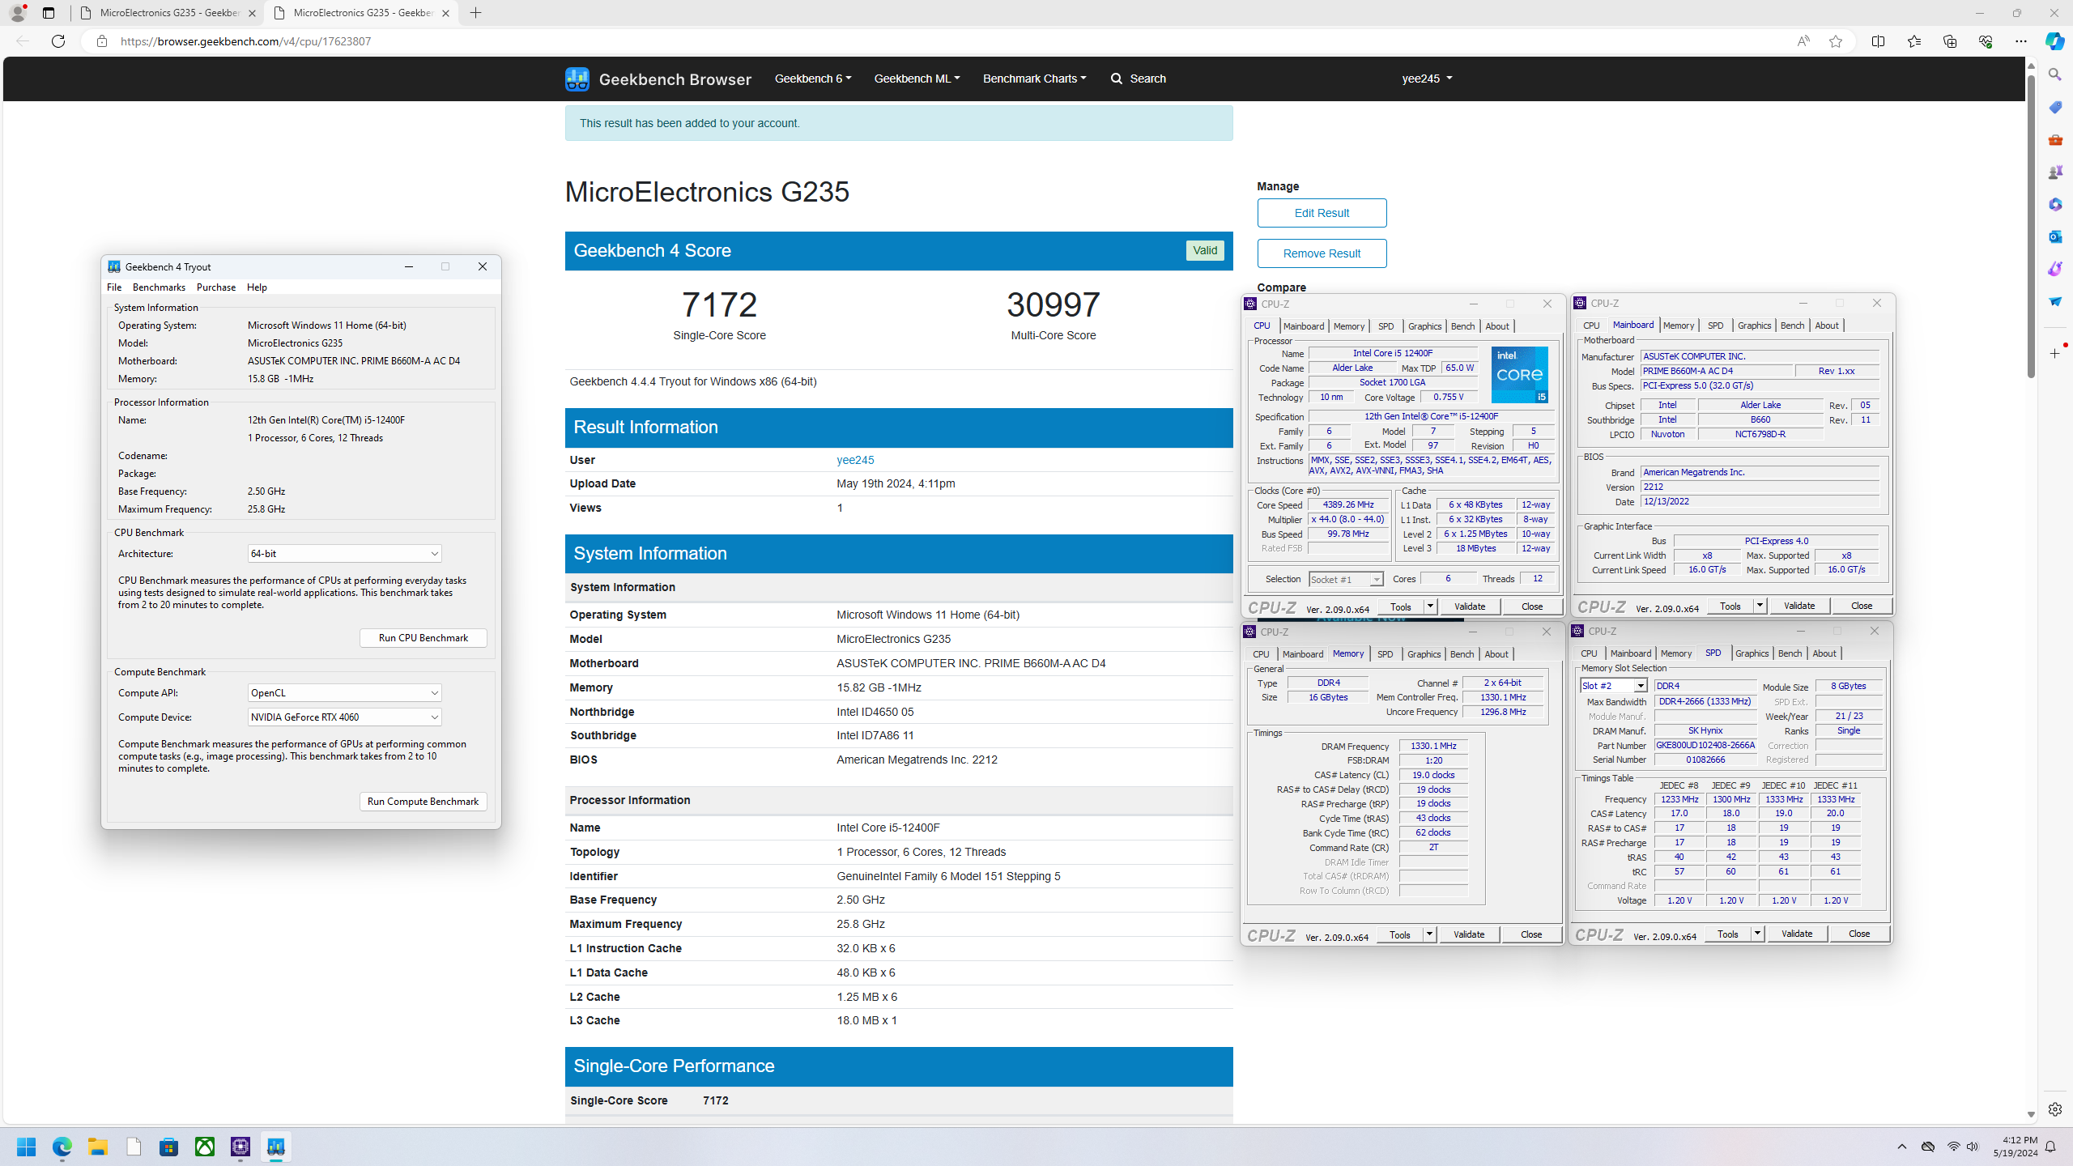The width and height of the screenshot is (2073, 1166).
Task: Click Remove Result button
Action: (1322, 253)
